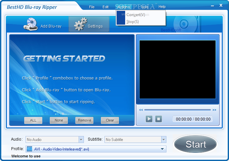Expand the Audio dropdown arrow
Viewport: 229px width, 161px height.
[81, 139]
